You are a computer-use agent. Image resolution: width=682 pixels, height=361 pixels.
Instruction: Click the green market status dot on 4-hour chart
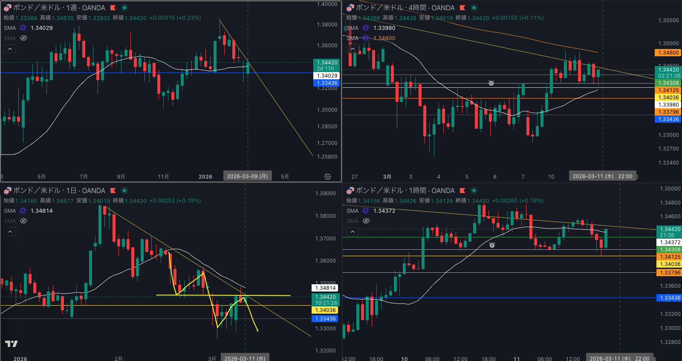pyautogui.click(x=474, y=8)
